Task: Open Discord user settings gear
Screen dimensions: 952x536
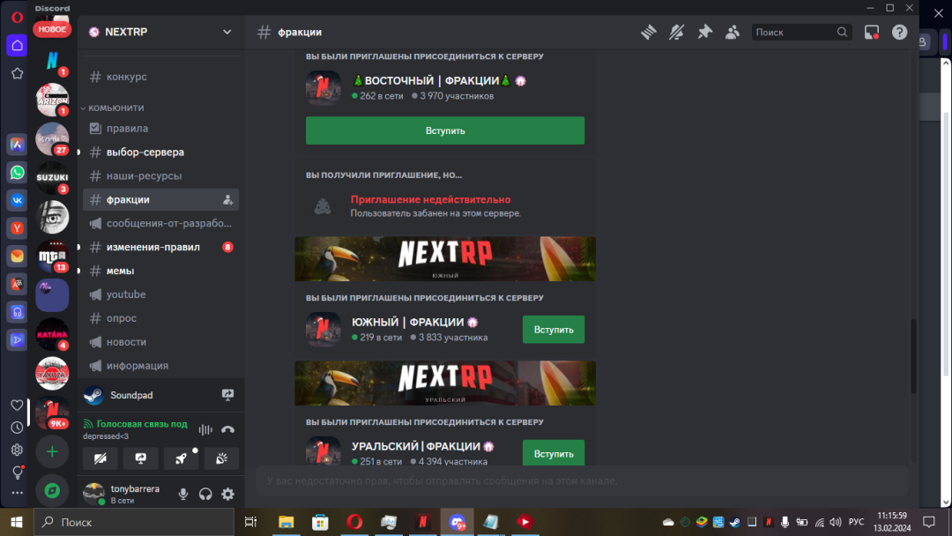Action: (227, 494)
